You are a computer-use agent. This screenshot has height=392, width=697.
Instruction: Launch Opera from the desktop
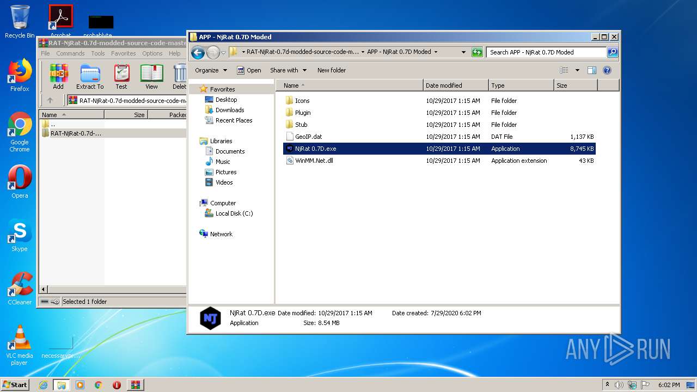tap(20, 182)
